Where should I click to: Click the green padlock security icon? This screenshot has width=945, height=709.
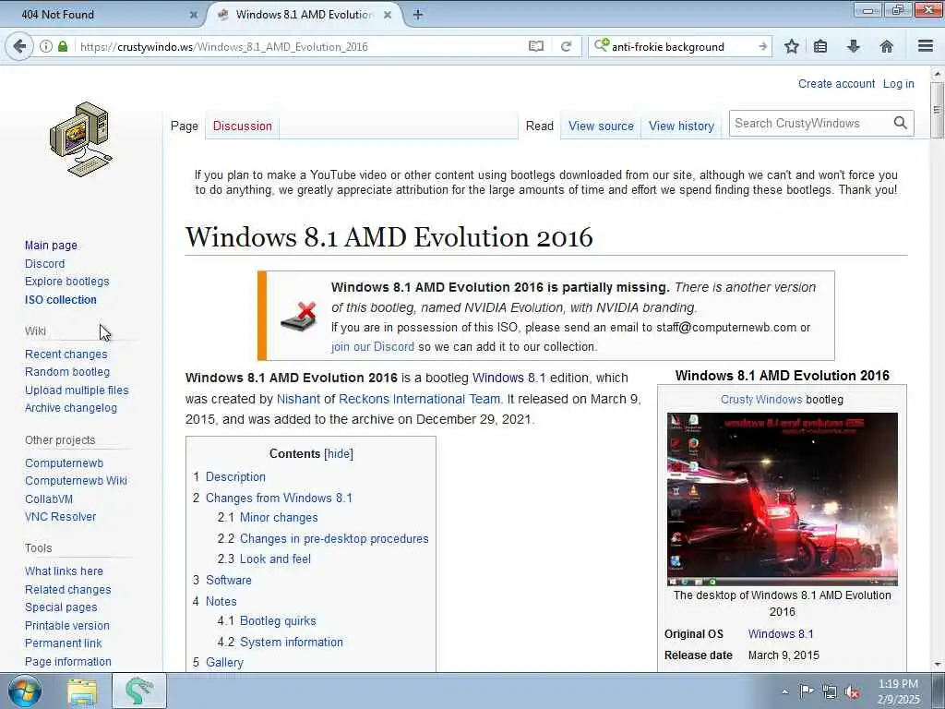click(x=63, y=46)
